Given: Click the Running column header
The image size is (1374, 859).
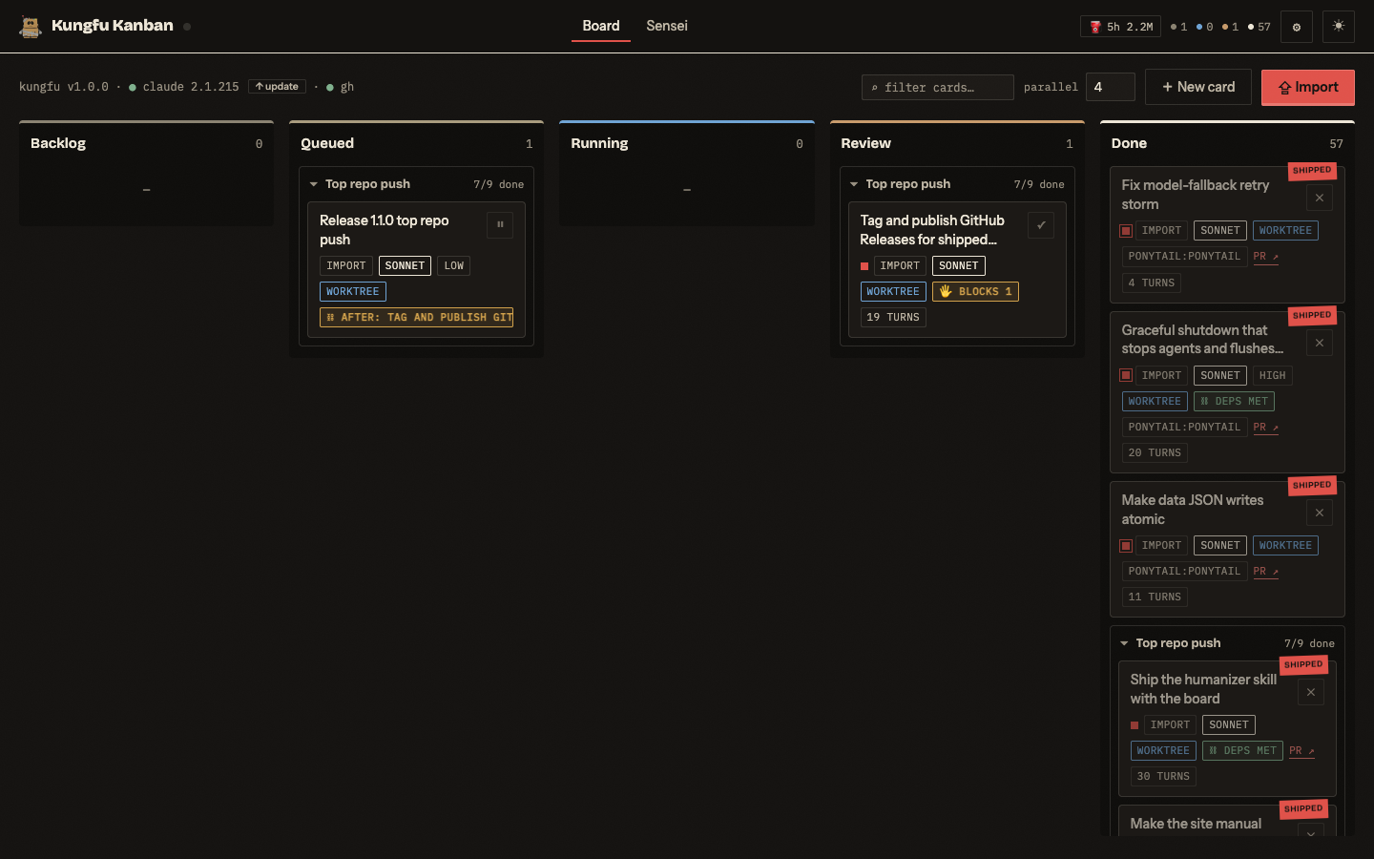Looking at the screenshot, I should coord(687,143).
